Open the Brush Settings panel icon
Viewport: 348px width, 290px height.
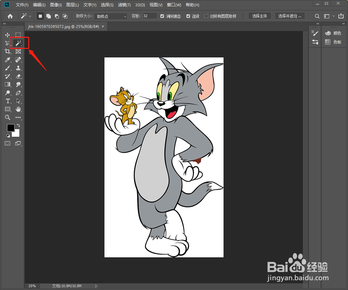tap(315, 33)
